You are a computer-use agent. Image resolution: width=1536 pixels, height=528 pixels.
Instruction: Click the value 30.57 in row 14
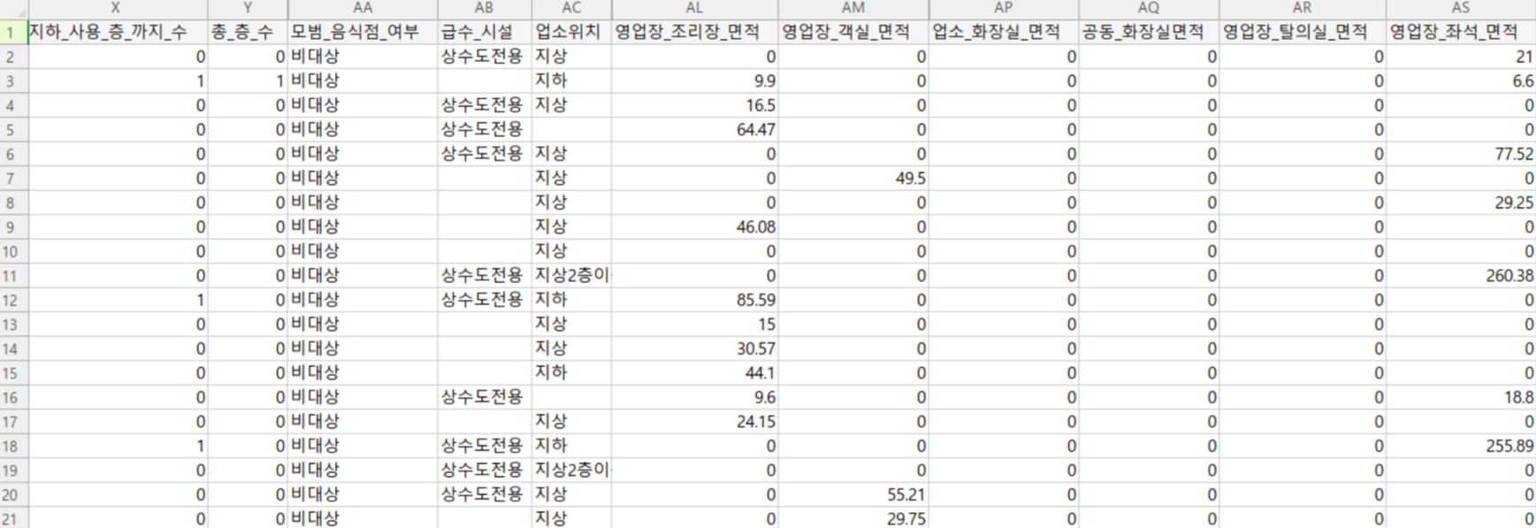[756, 348]
